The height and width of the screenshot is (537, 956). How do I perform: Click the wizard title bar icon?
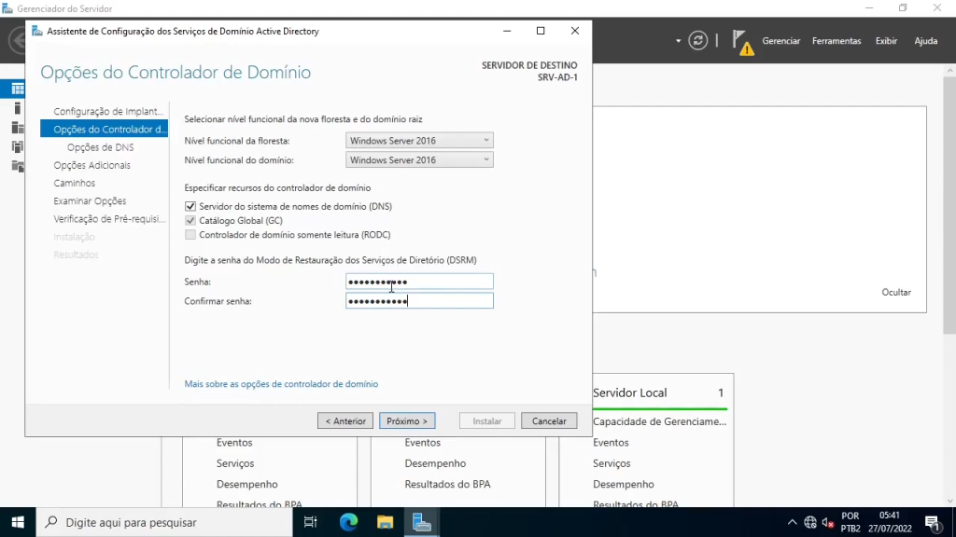pyautogui.click(x=37, y=31)
